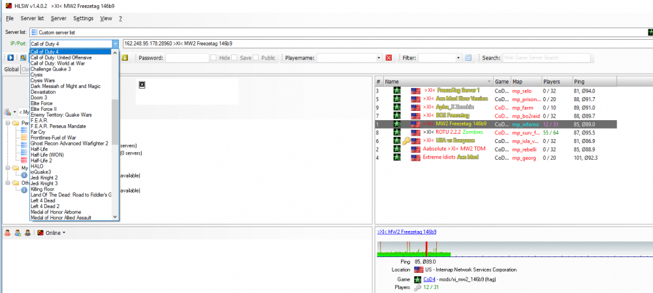Click the yellow info icon left of Password
The width and height of the screenshot is (653, 293).
click(124, 58)
